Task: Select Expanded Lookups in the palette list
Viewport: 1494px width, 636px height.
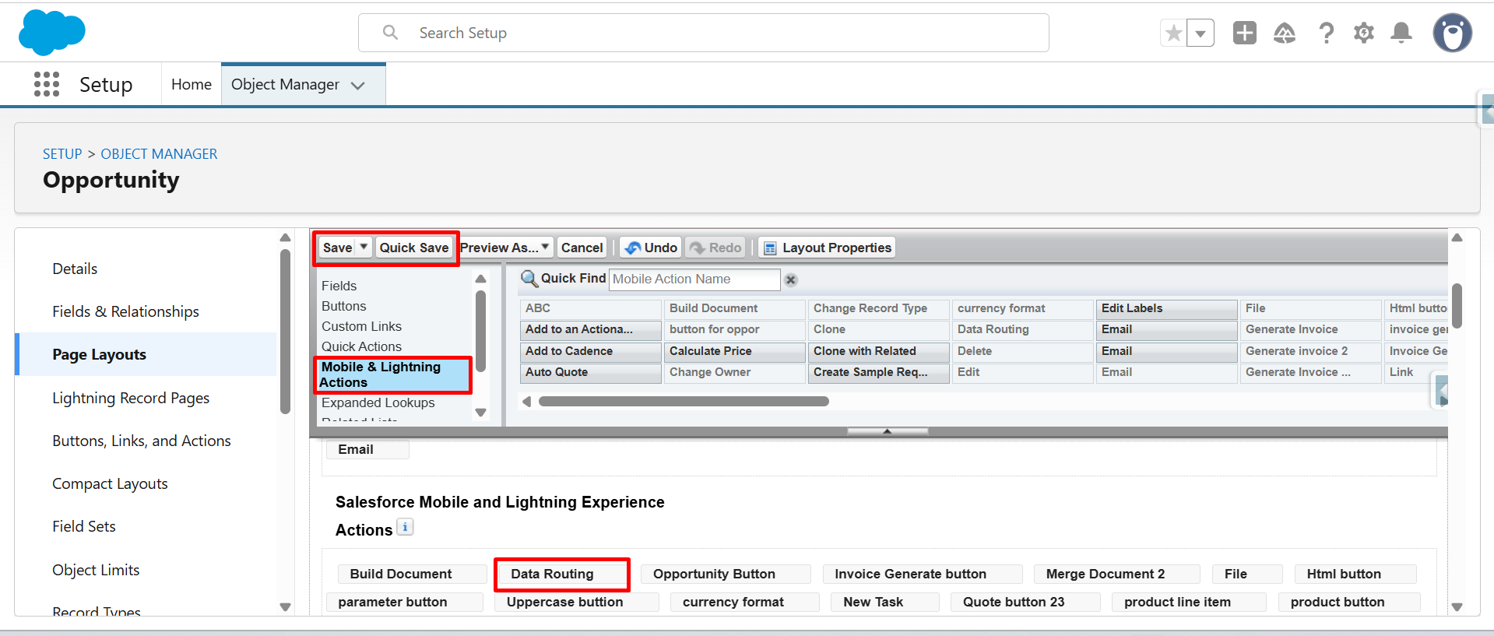Action: [378, 402]
